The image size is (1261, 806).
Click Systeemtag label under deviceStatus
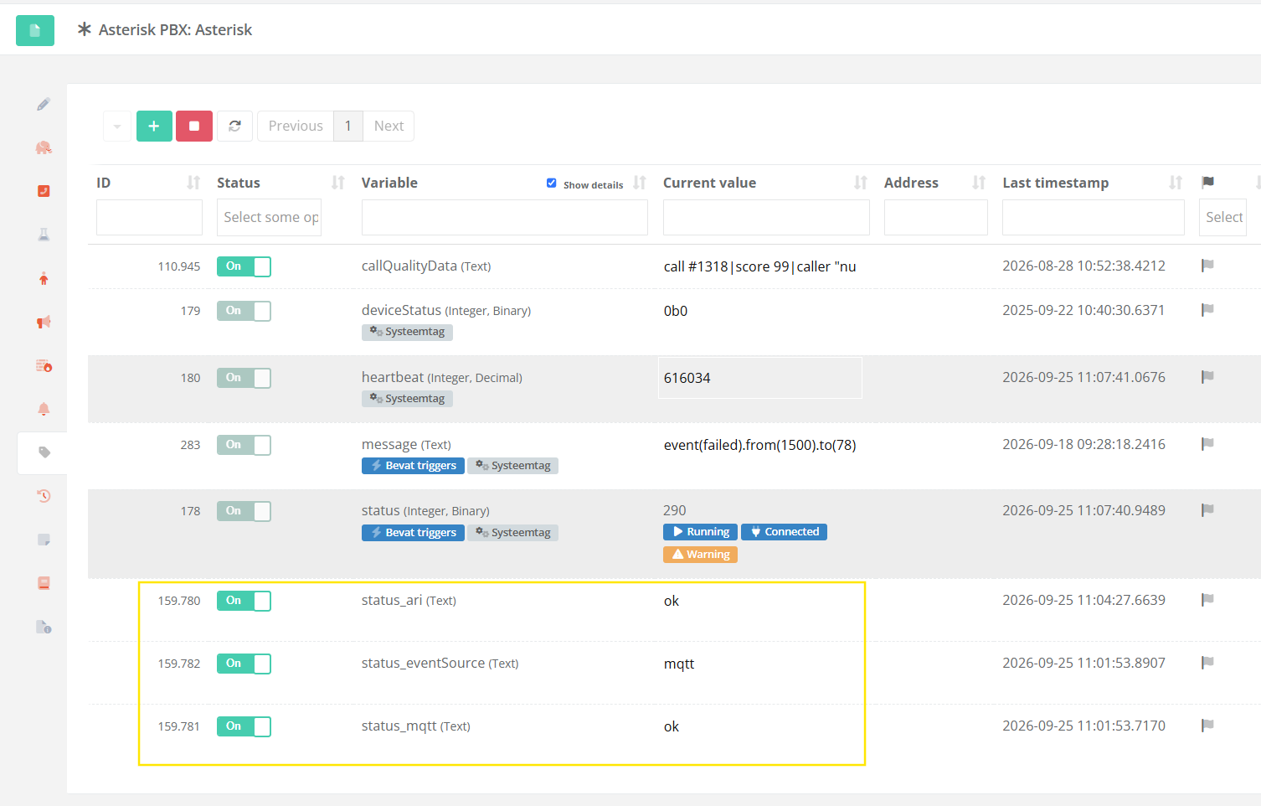[x=407, y=332]
